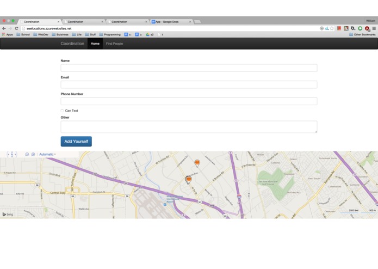Open the bookmark labeled 1
Image resolution: width=378 pixels, height=269 pixels.
tap(160, 34)
